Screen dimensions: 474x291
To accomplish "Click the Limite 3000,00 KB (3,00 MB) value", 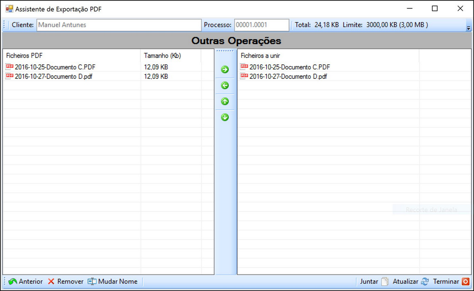I will [x=397, y=25].
